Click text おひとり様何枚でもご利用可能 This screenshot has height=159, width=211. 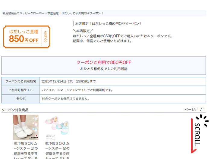(104, 69)
